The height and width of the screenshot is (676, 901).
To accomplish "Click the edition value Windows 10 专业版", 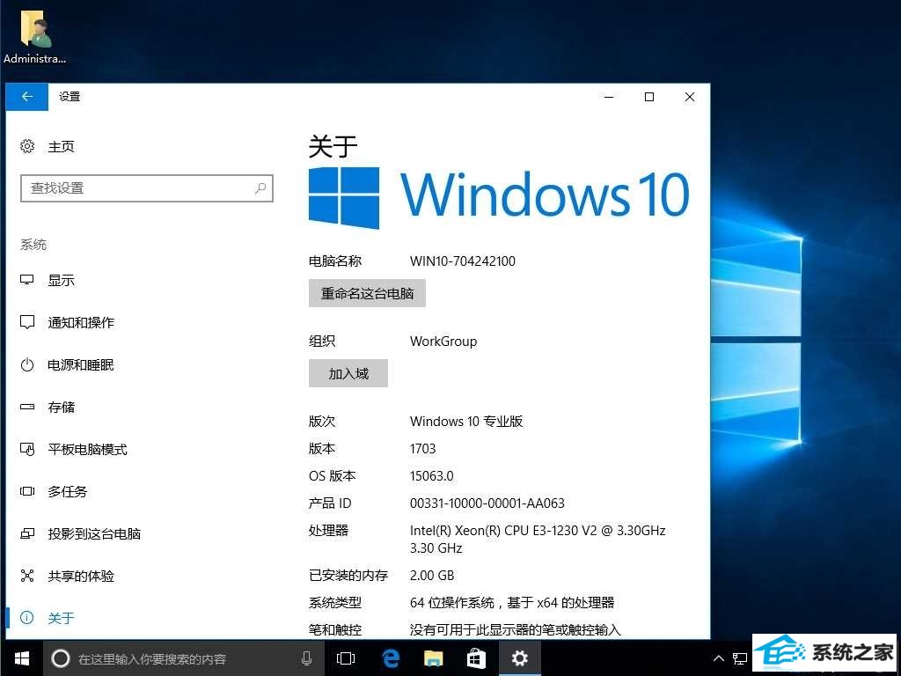I will coord(466,422).
